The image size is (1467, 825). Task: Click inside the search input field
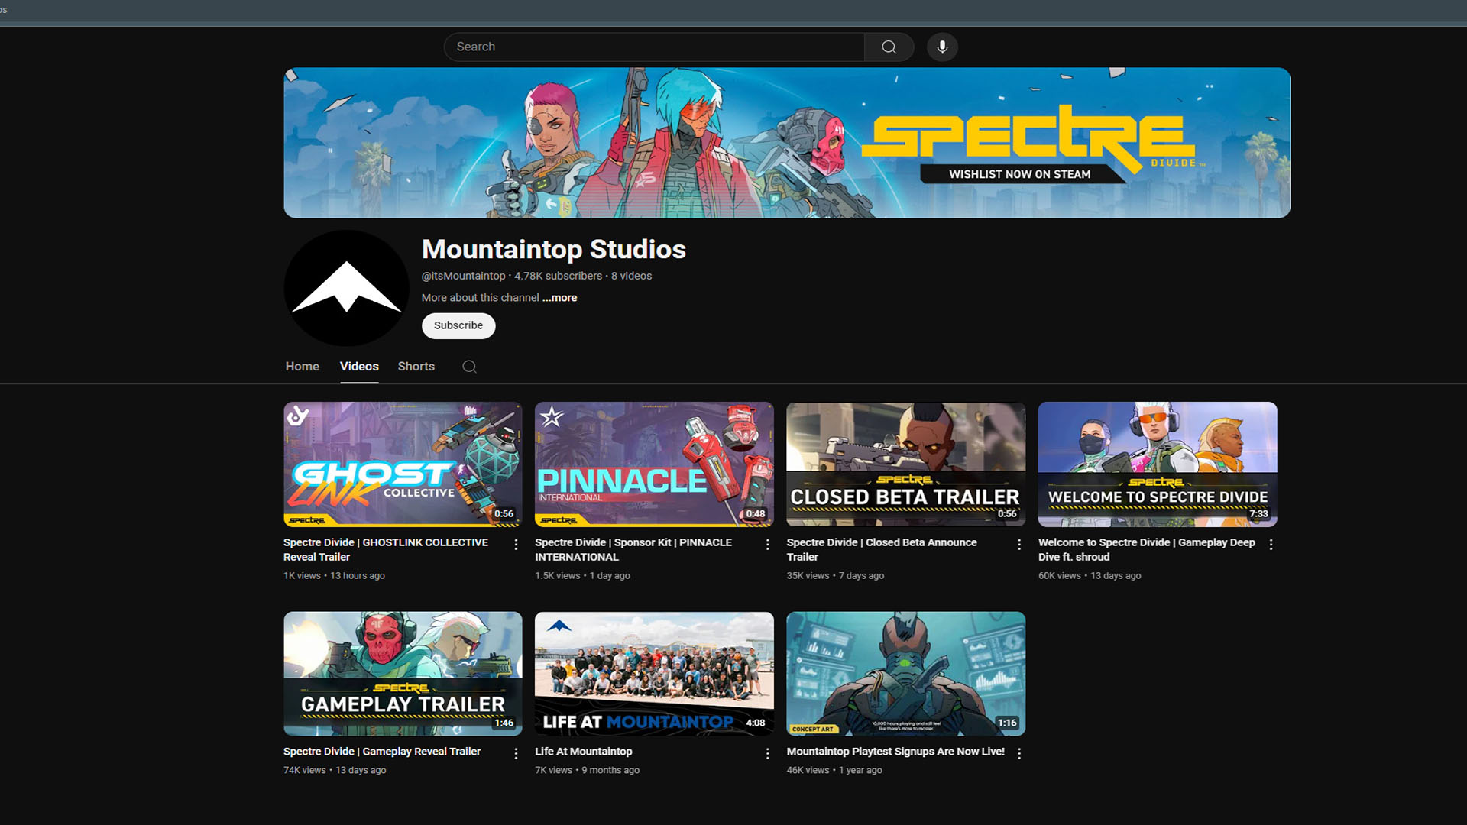click(x=653, y=47)
